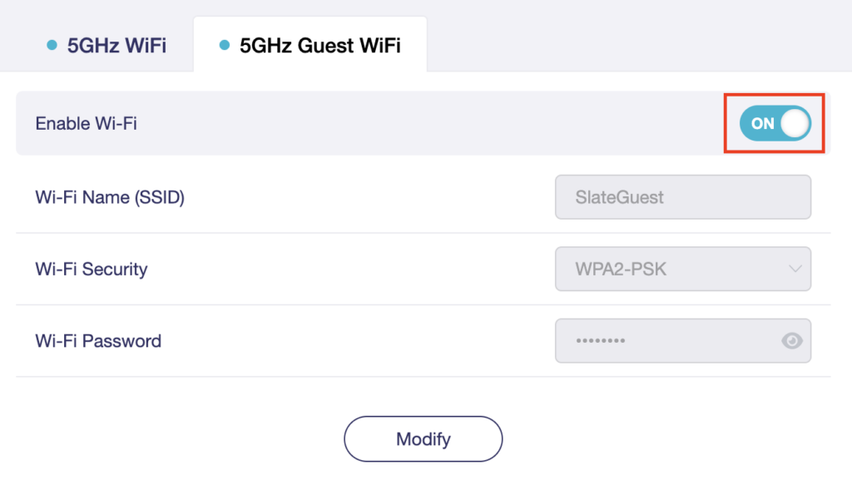
Task: Click the Enable Wi-Fi label
Action: pos(86,123)
